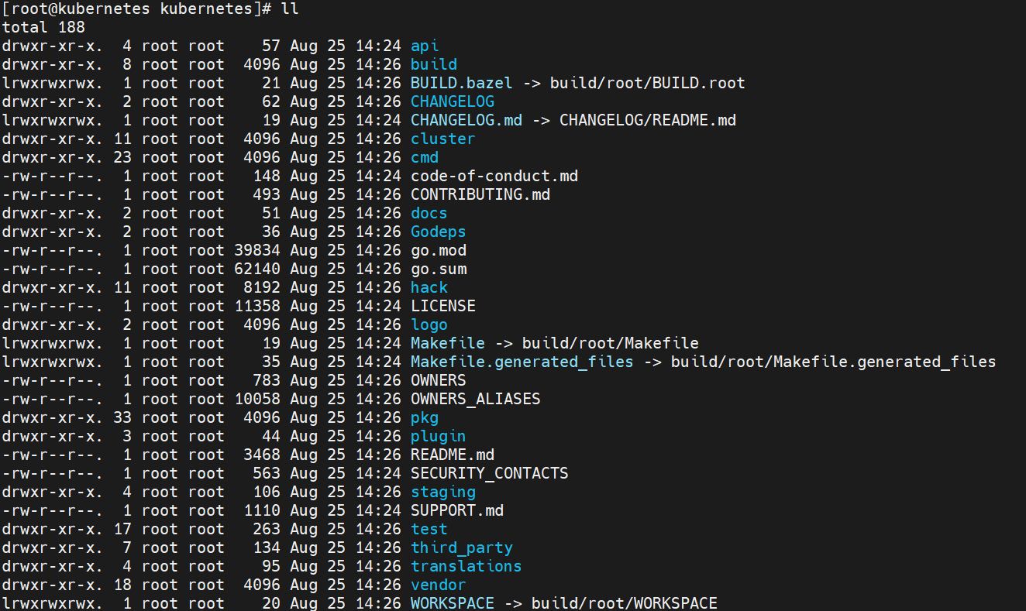The image size is (1026, 611).
Task: Click the permissions string on the WORKSPACE row
Action: (53, 603)
